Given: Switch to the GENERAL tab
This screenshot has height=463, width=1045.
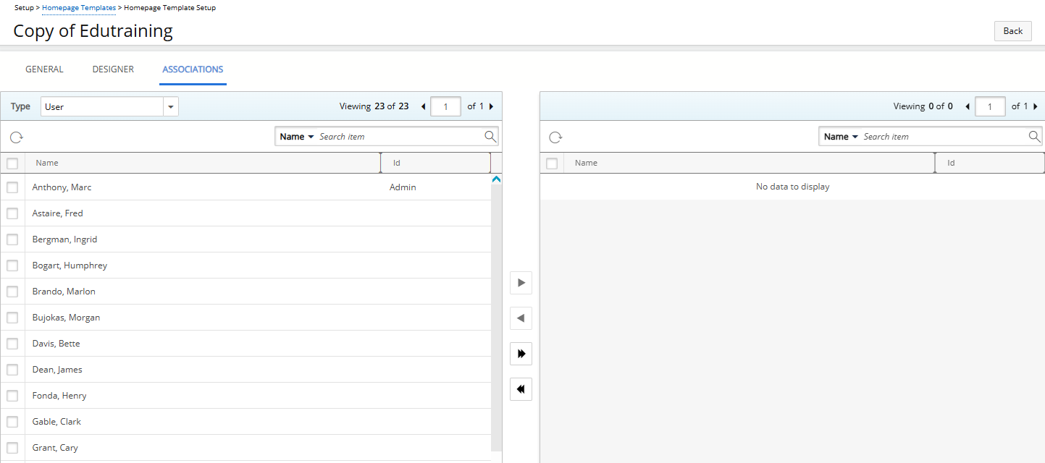Looking at the screenshot, I should tap(44, 69).
